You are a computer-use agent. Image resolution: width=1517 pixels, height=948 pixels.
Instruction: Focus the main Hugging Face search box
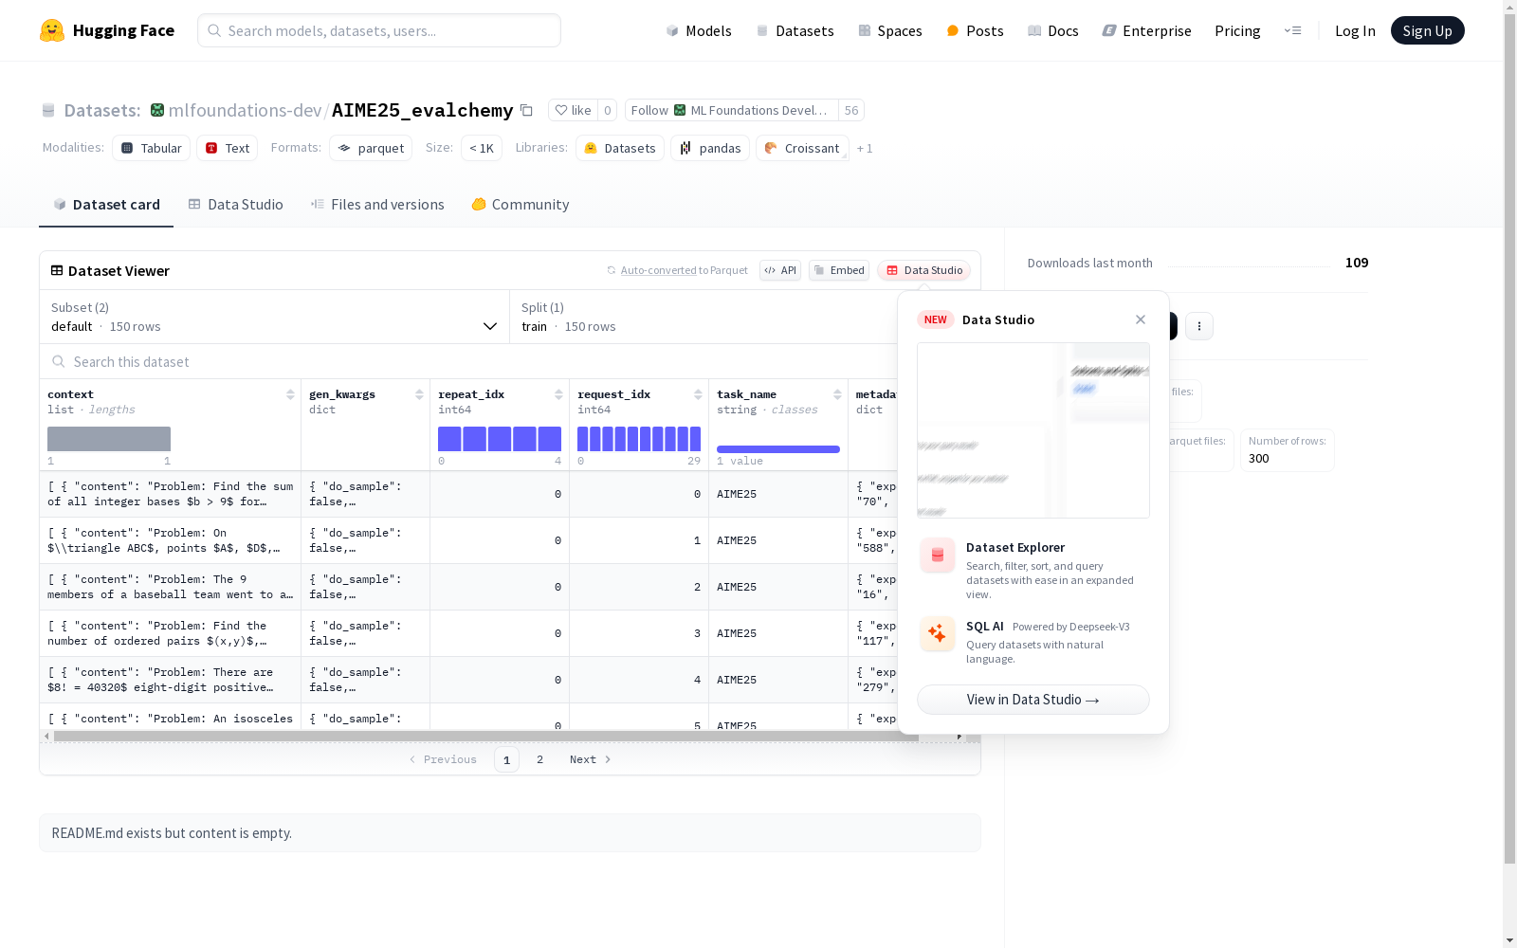379,30
